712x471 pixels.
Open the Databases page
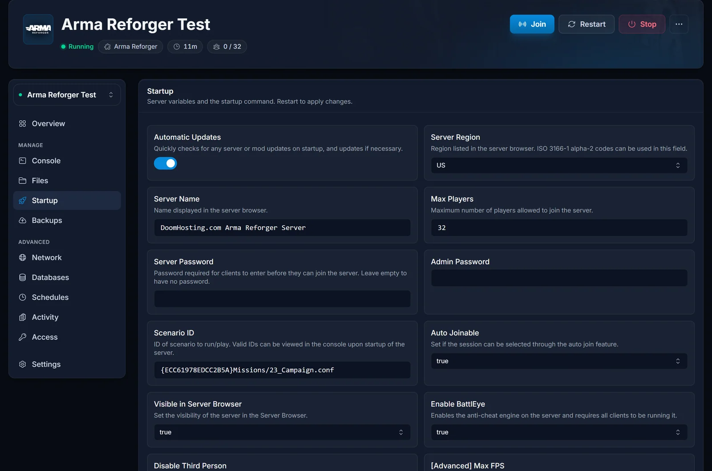(x=67, y=278)
